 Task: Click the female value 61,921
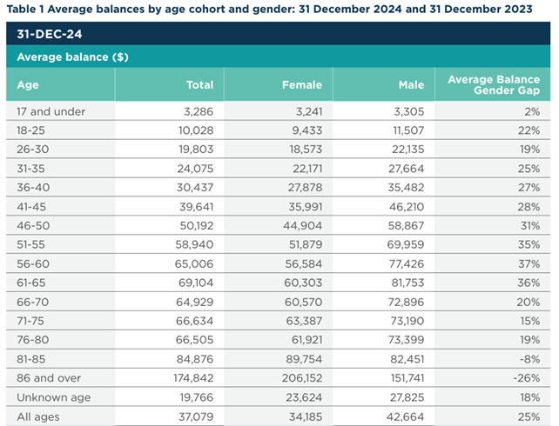tap(307, 340)
